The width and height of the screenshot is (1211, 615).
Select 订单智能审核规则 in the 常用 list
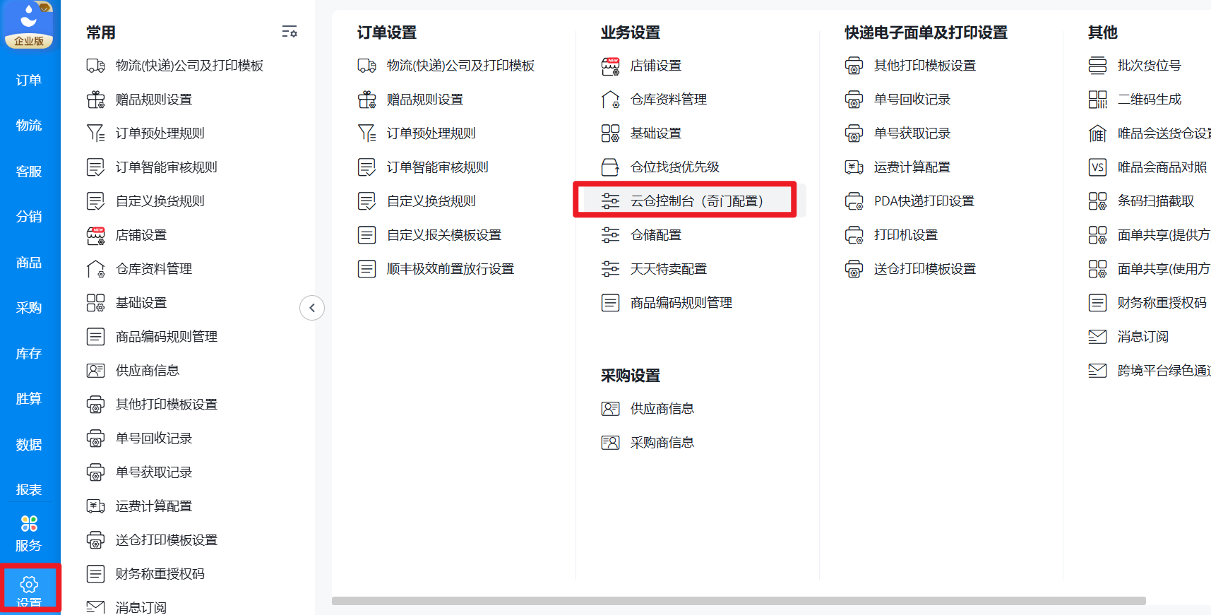[166, 167]
